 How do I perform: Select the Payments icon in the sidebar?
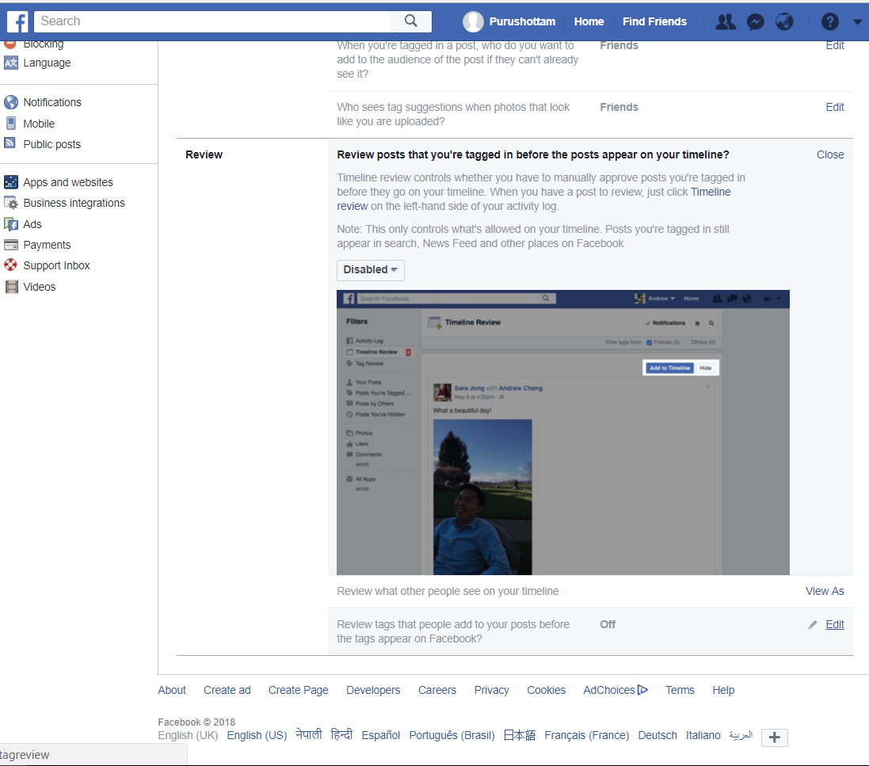pyautogui.click(x=10, y=244)
